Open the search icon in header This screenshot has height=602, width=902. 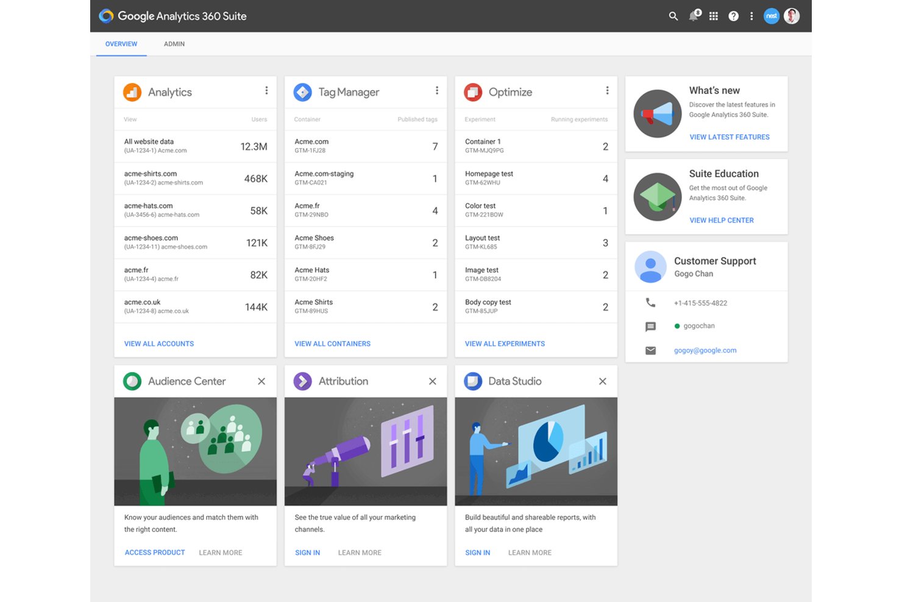coord(673,16)
